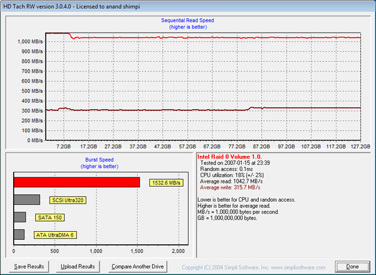
Task: Select the 1532.6 MB/s burst label
Action: point(166,183)
